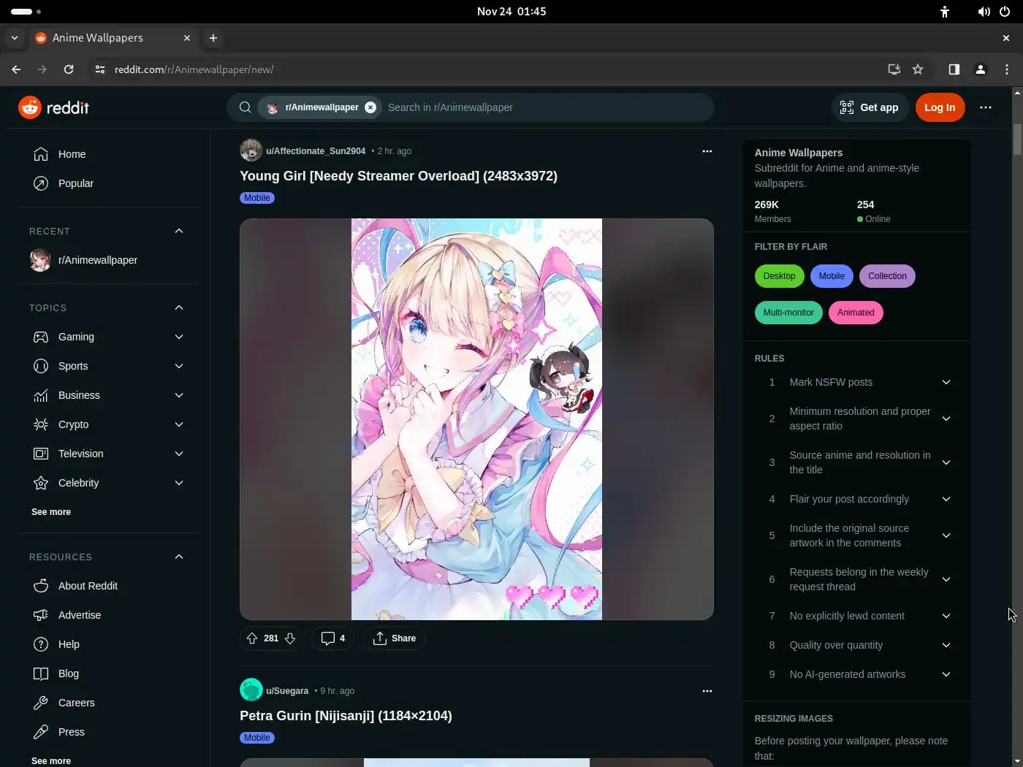Screen dimensions: 1023x767
Task: Filter by pink Animated flair
Action: (856, 313)
